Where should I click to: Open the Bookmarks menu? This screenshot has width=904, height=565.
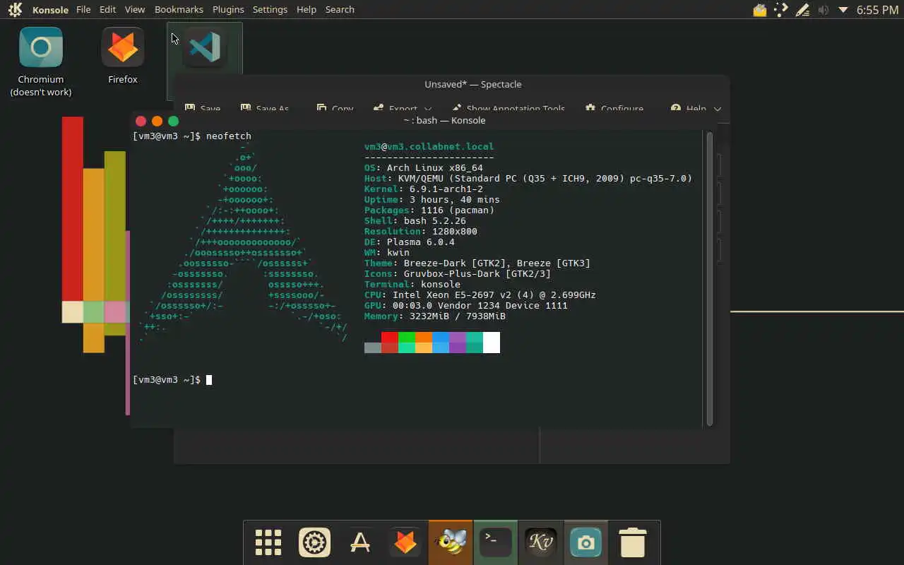[x=179, y=9]
